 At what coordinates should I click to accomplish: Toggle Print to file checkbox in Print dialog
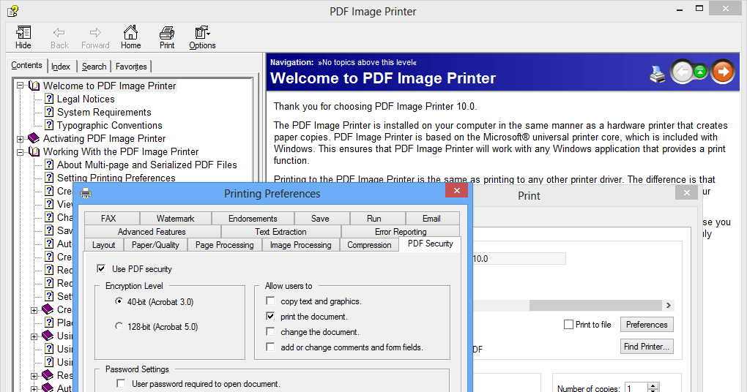pyautogui.click(x=568, y=325)
